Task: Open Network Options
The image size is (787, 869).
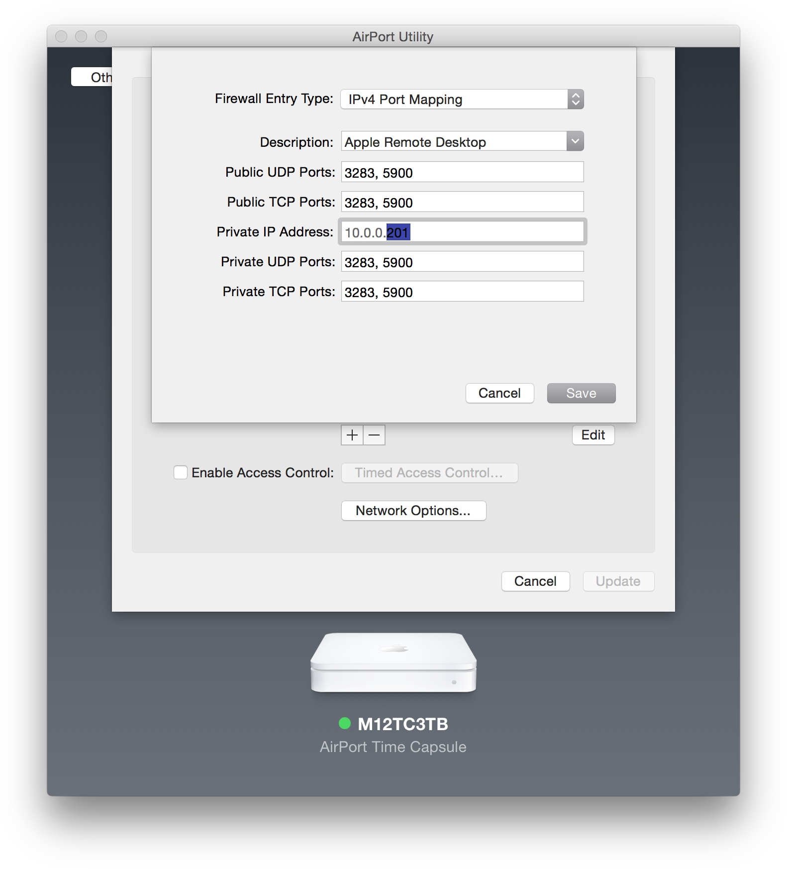Action: tap(413, 511)
